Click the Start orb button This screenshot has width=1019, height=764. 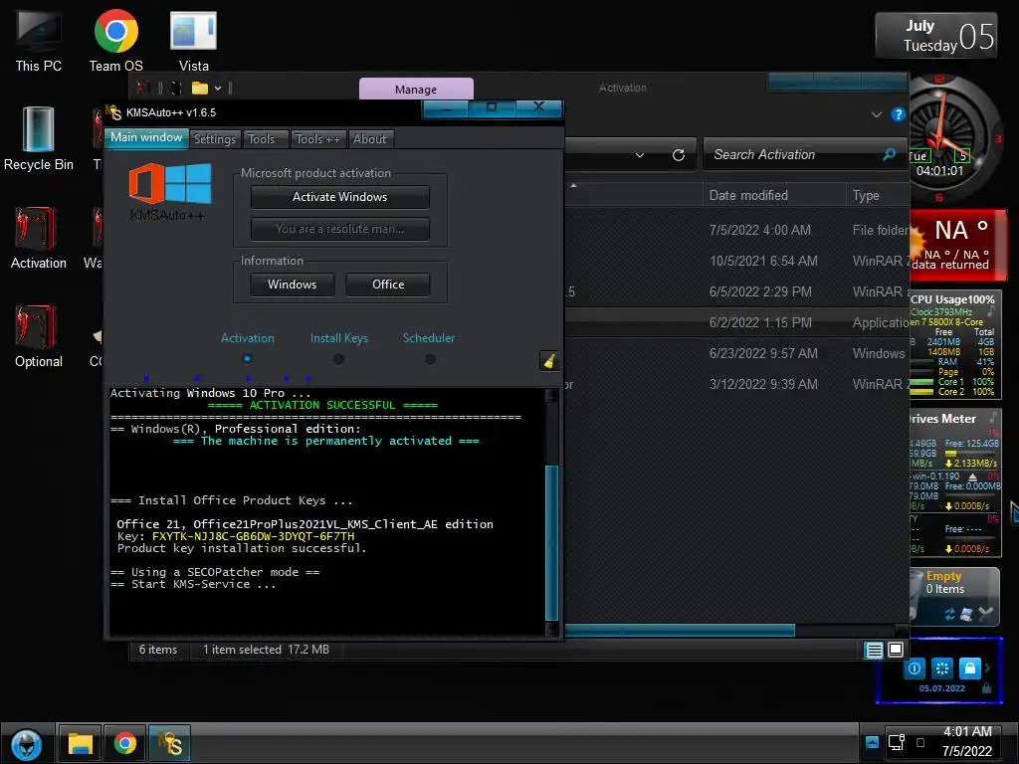coord(27,744)
